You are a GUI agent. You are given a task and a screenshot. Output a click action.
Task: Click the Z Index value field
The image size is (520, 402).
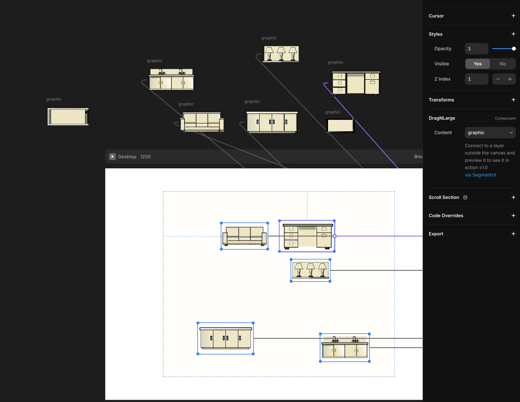(x=476, y=79)
